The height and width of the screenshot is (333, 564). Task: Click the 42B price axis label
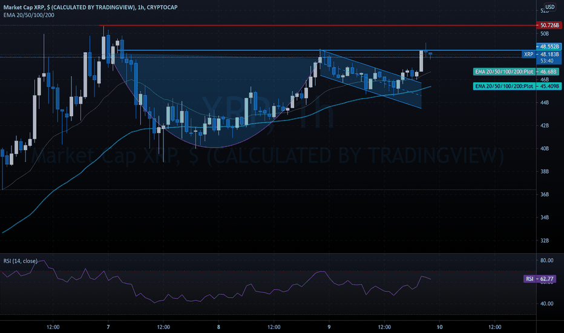tap(545, 126)
